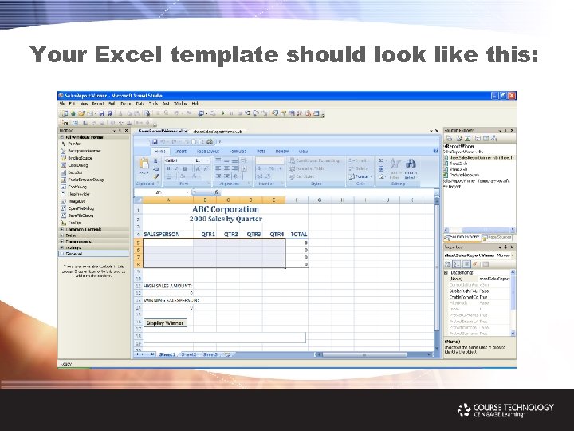The height and width of the screenshot is (431, 574).
Task: Open the Visual Studio File menu
Action: pos(63,104)
